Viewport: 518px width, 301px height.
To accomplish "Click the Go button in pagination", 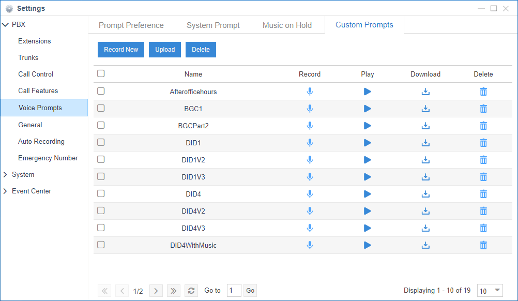I will [250, 291].
